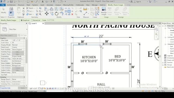The width and height of the screenshot is (174, 98).
Task: Select the Move tool
Action: [46, 13]
